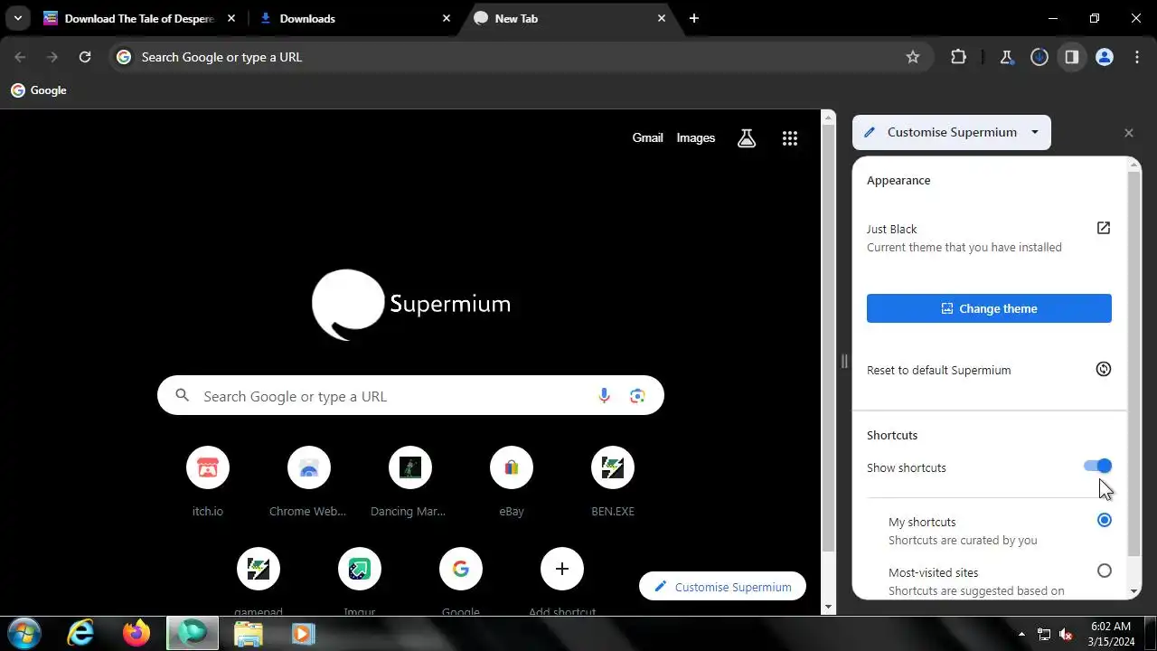Screen dimensions: 1157x651
Task: Open the Chrome Labs flask in the toolbar
Action: [1007, 57]
